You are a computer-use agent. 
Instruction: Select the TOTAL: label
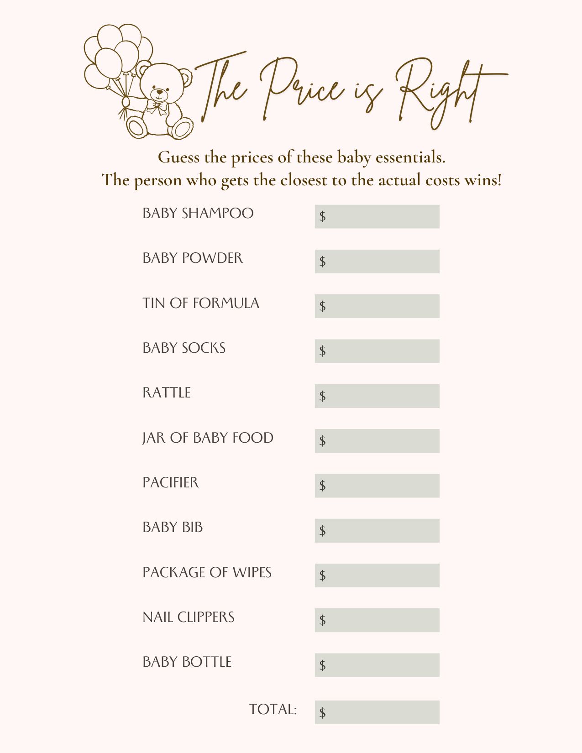tap(273, 709)
